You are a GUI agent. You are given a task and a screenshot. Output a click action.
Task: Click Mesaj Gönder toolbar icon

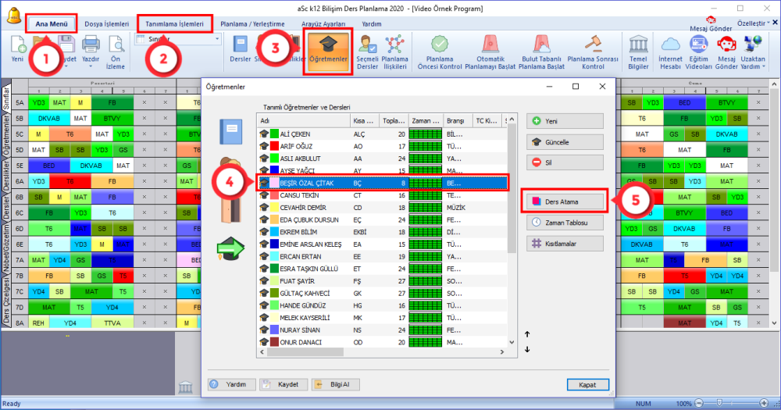726,52
